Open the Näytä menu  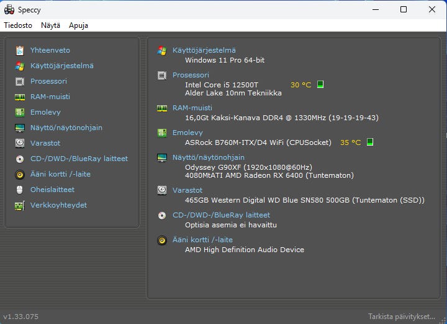pos(50,25)
